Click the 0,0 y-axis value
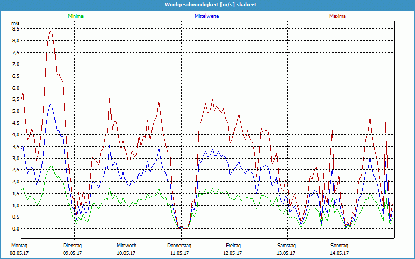 (16, 228)
